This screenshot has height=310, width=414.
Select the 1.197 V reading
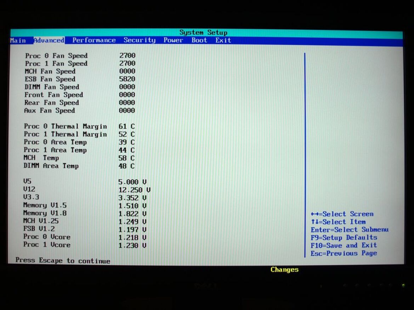click(132, 230)
